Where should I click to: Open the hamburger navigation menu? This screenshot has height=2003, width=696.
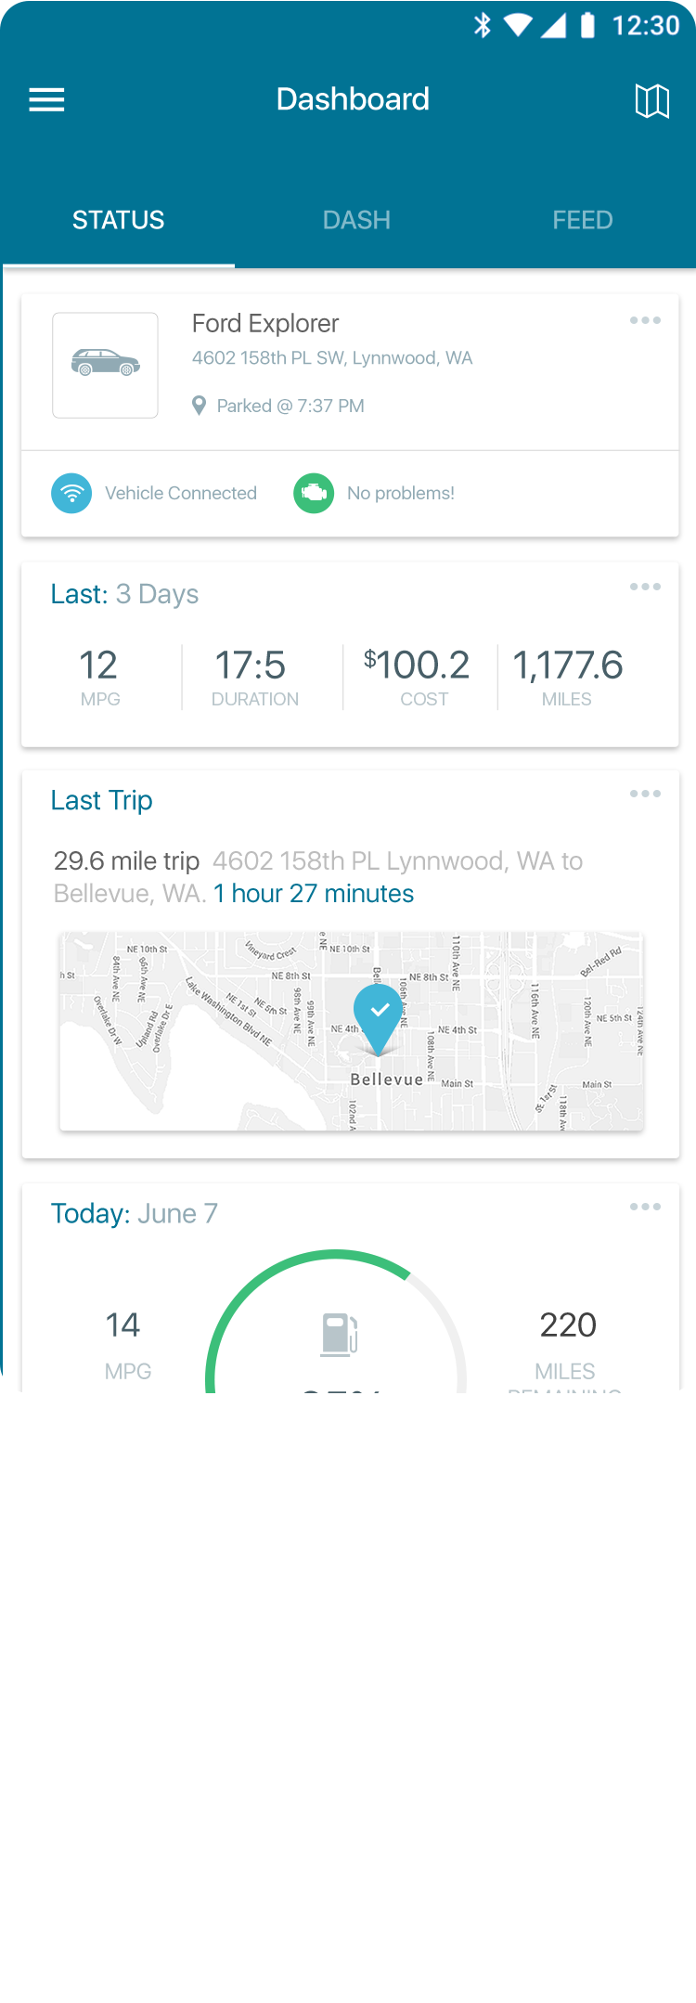(x=46, y=100)
